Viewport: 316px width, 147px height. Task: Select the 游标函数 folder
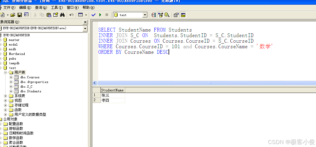(x=16, y=129)
